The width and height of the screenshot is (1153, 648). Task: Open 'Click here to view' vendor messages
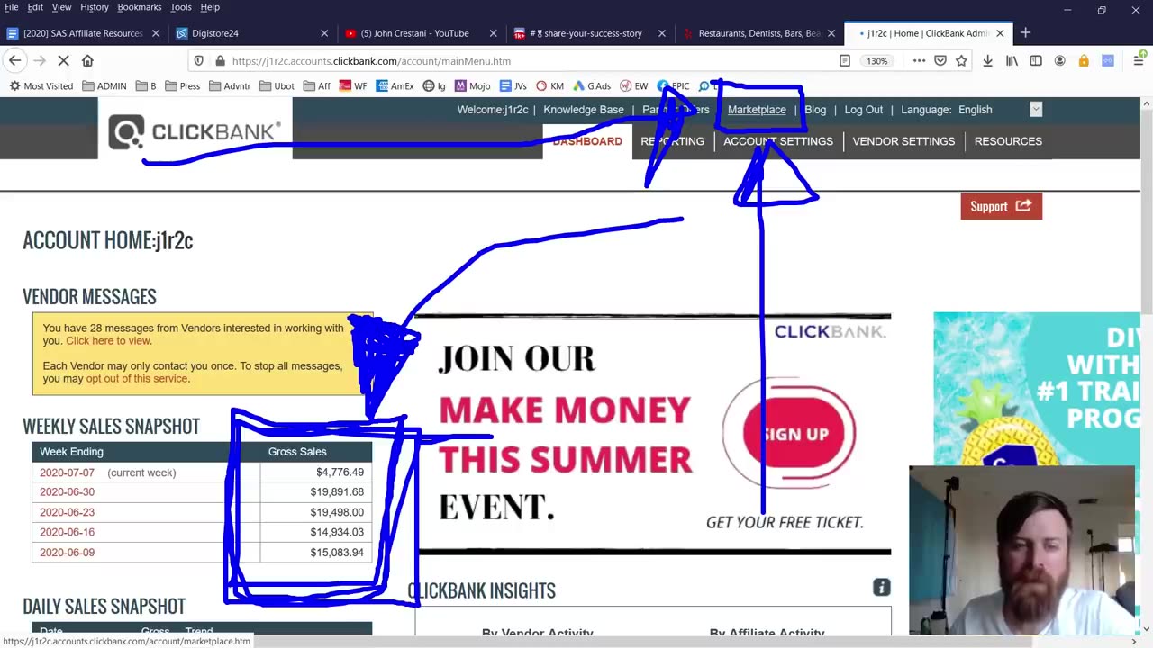[x=108, y=341]
